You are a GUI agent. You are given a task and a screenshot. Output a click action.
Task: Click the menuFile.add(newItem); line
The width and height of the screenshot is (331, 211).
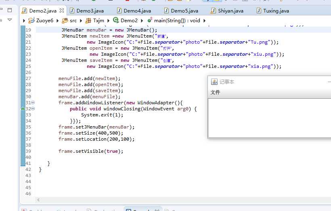coord(89,78)
